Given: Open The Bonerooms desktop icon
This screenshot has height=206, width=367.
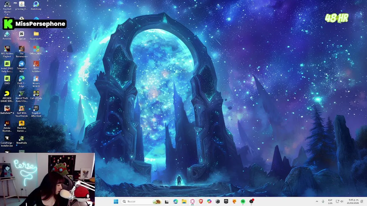Looking at the screenshot, I should [x=22, y=52].
